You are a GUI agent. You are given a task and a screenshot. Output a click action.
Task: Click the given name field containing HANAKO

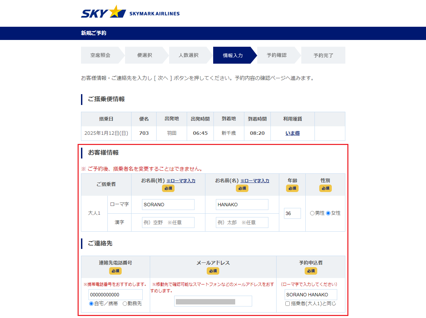click(242, 205)
